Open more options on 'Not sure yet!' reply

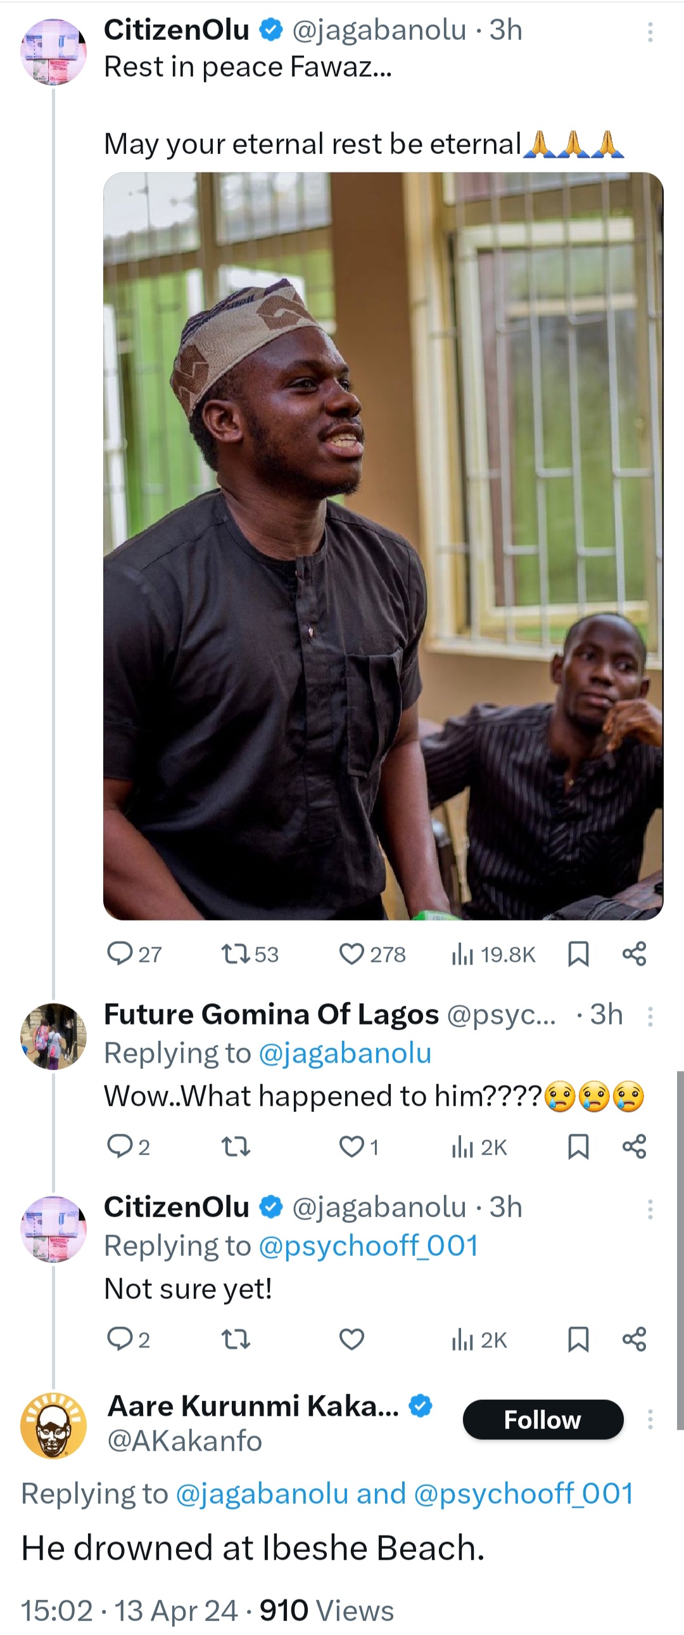(650, 1209)
